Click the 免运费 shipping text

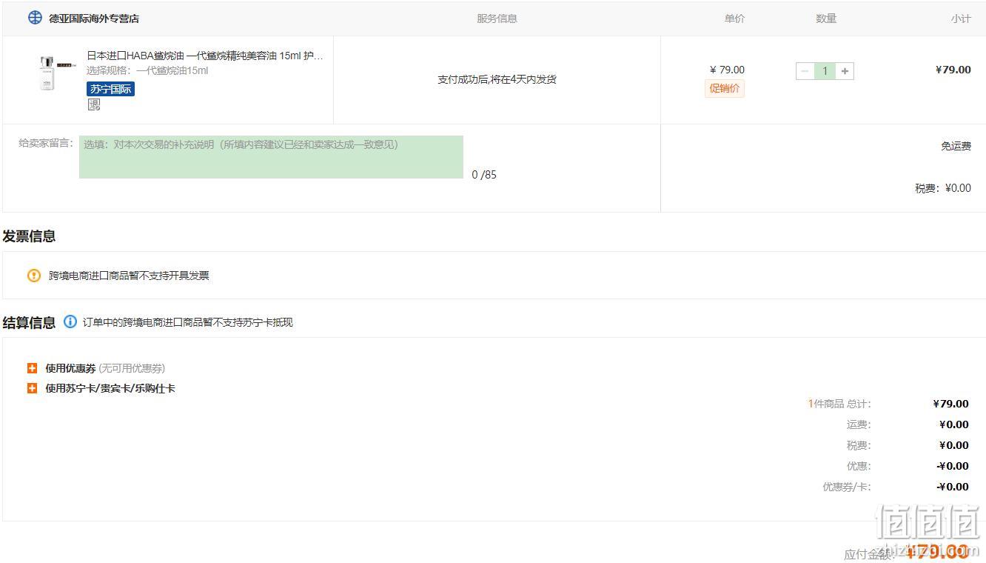[956, 146]
